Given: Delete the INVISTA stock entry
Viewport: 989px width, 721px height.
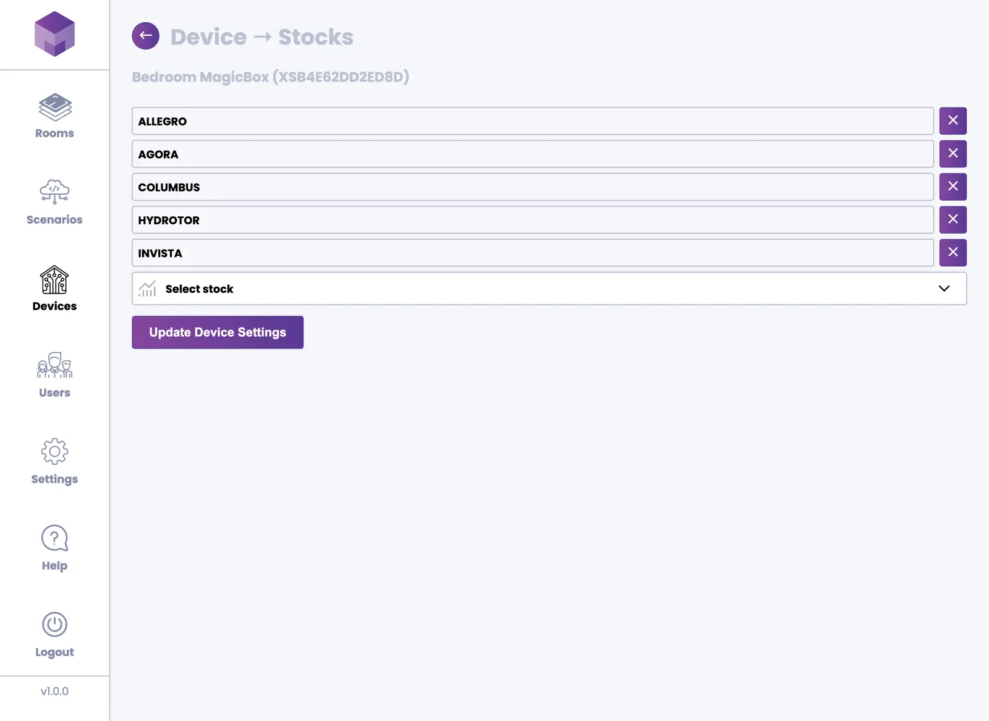Looking at the screenshot, I should click(953, 253).
